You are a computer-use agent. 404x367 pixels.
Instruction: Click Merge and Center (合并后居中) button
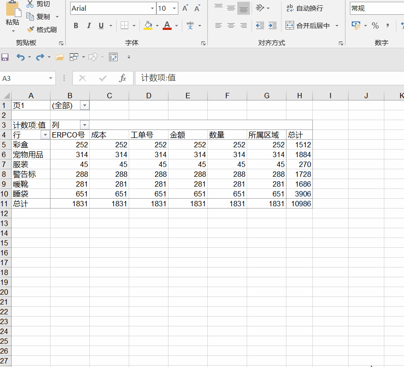click(x=307, y=25)
